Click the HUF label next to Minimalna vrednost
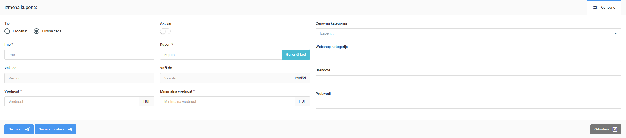626x138 pixels. (302, 101)
